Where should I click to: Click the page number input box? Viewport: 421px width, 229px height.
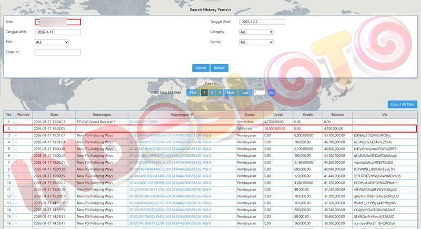pos(259,93)
